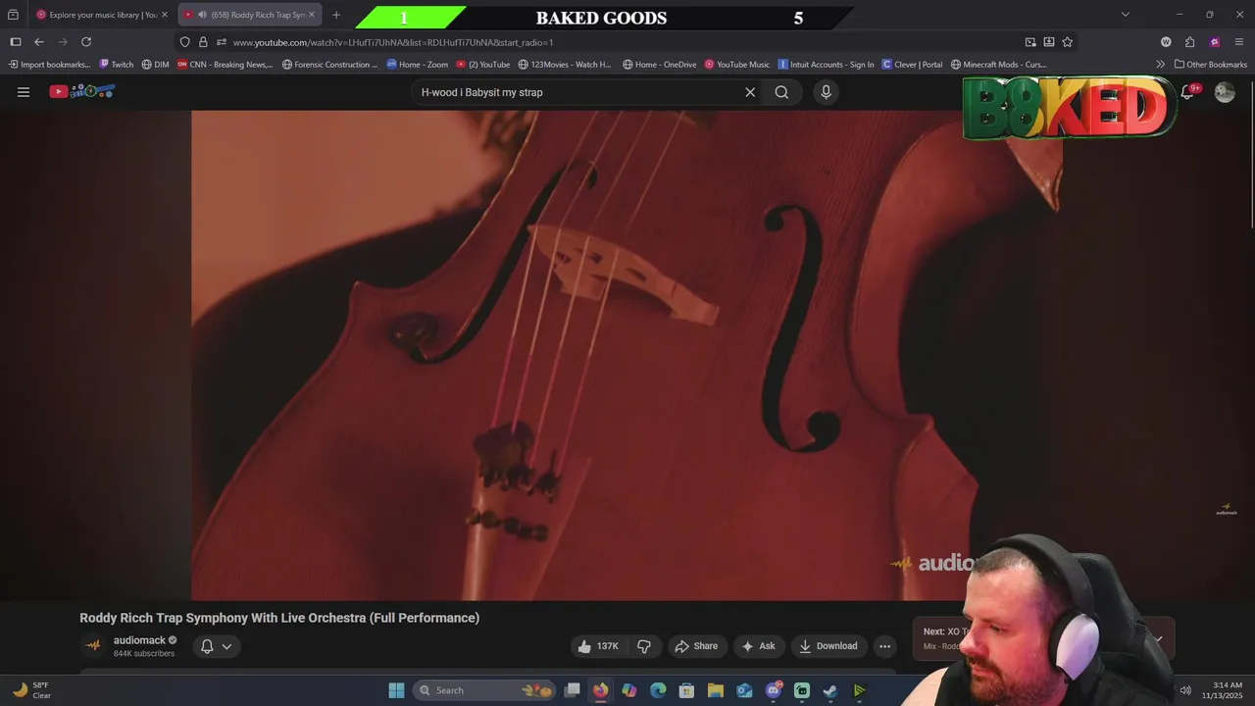Toggle the Firefox sidebar button
This screenshot has height=706, width=1255.
point(16,42)
